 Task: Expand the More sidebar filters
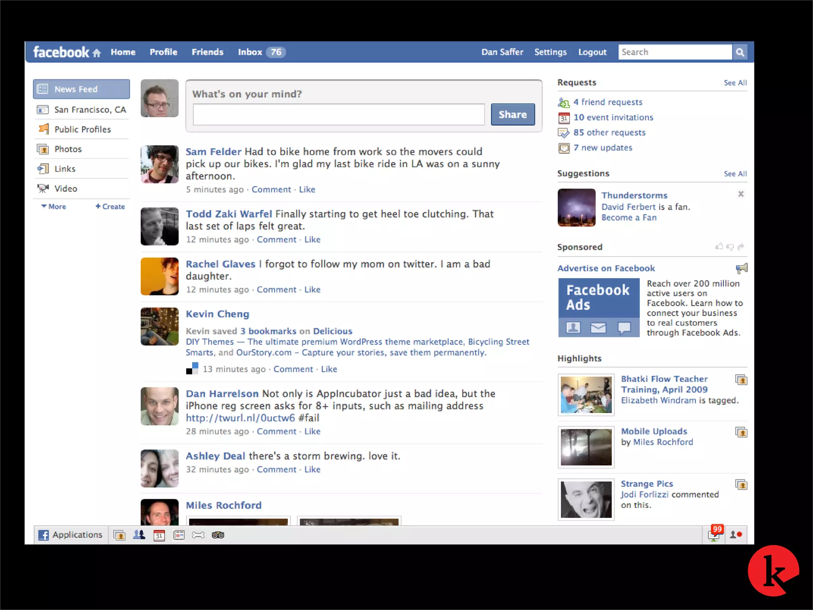pos(54,207)
